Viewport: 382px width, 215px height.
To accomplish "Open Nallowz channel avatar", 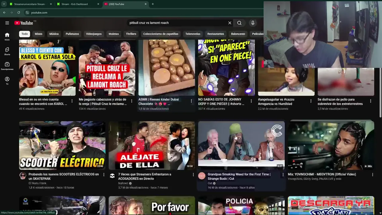I will (x=112, y=176).
